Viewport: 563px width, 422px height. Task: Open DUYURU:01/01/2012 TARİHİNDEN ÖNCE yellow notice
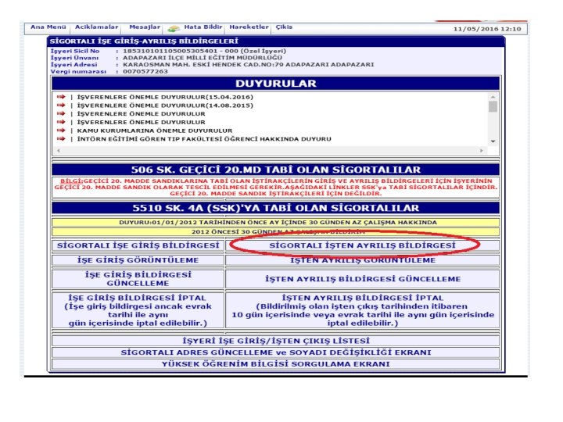[276, 223]
